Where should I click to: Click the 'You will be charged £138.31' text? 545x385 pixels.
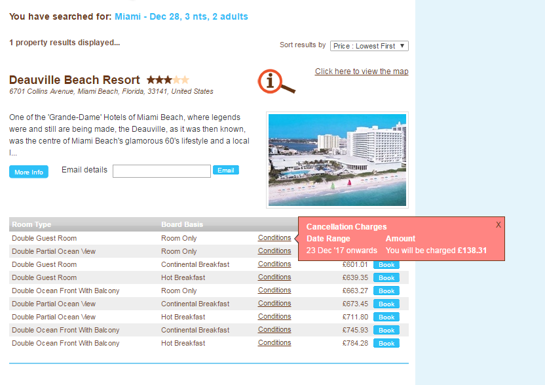[436, 251]
